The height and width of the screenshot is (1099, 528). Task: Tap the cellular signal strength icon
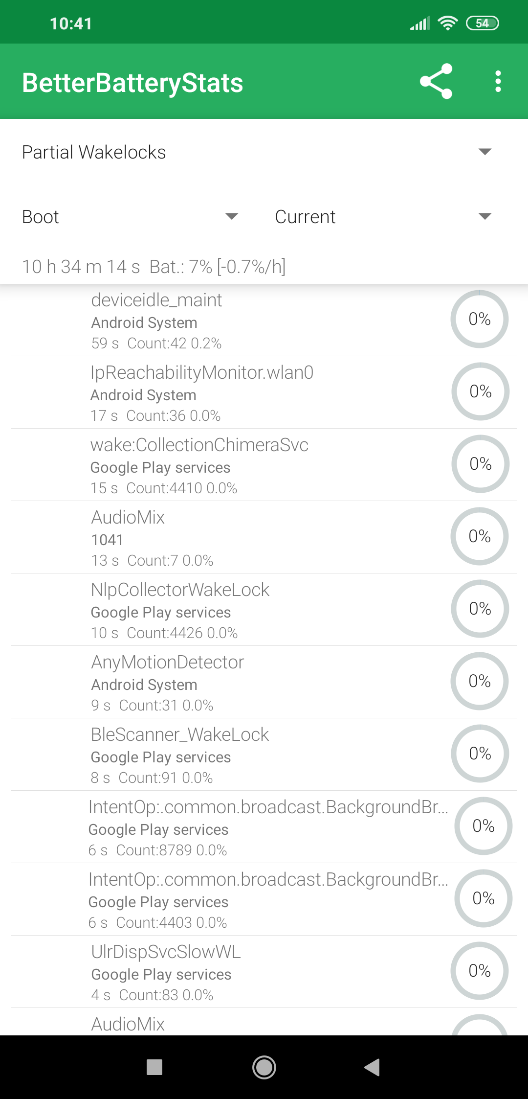coord(420,23)
